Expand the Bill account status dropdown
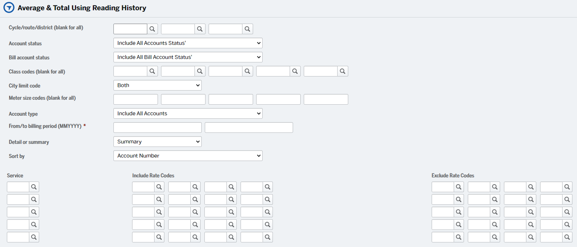 [188, 57]
